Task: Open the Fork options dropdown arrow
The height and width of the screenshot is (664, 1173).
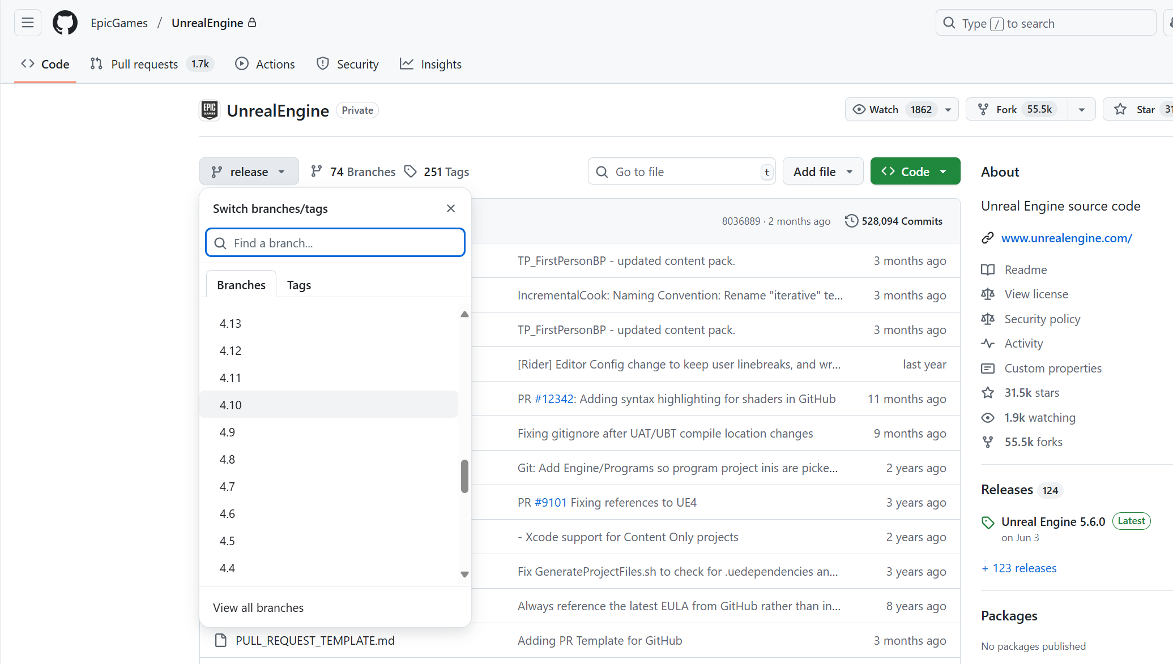Action: point(1081,109)
